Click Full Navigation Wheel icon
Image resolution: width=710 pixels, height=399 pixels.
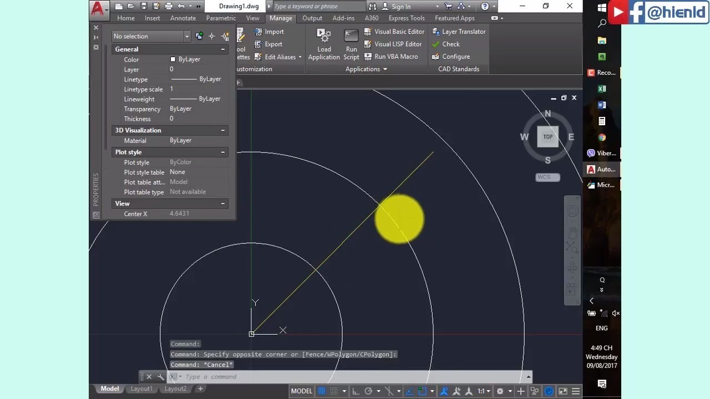tap(572, 211)
